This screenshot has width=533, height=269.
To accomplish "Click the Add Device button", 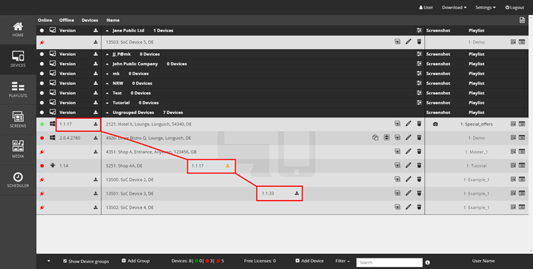I will click(x=310, y=261).
